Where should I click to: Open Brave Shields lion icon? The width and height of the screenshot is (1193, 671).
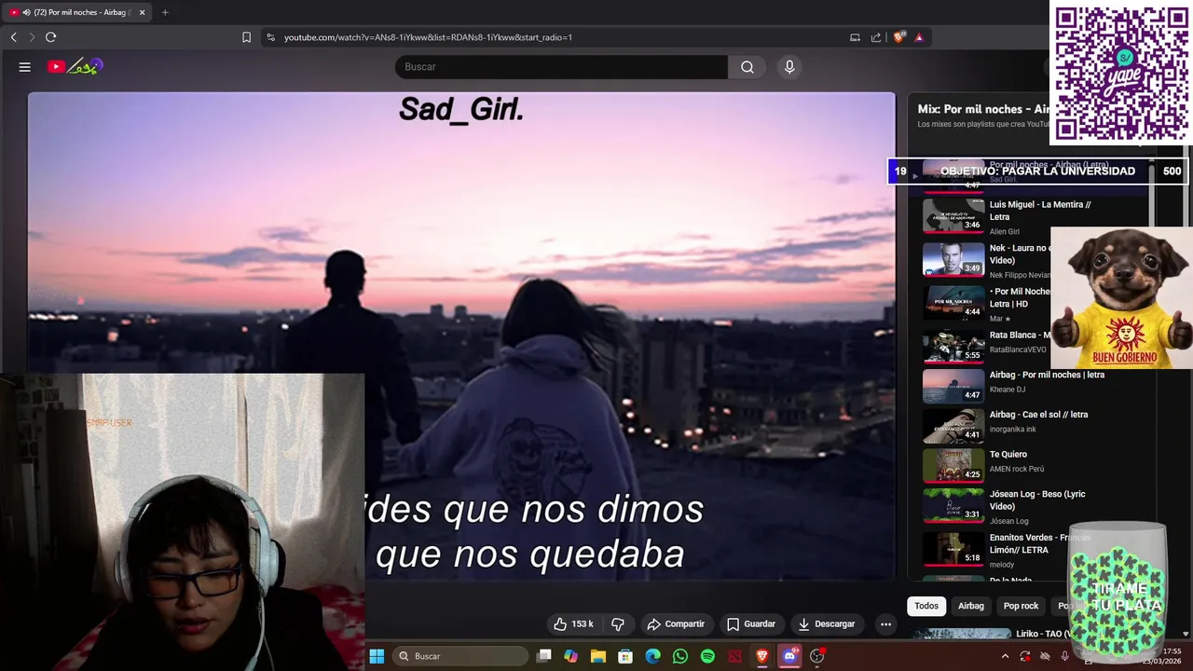(x=898, y=37)
